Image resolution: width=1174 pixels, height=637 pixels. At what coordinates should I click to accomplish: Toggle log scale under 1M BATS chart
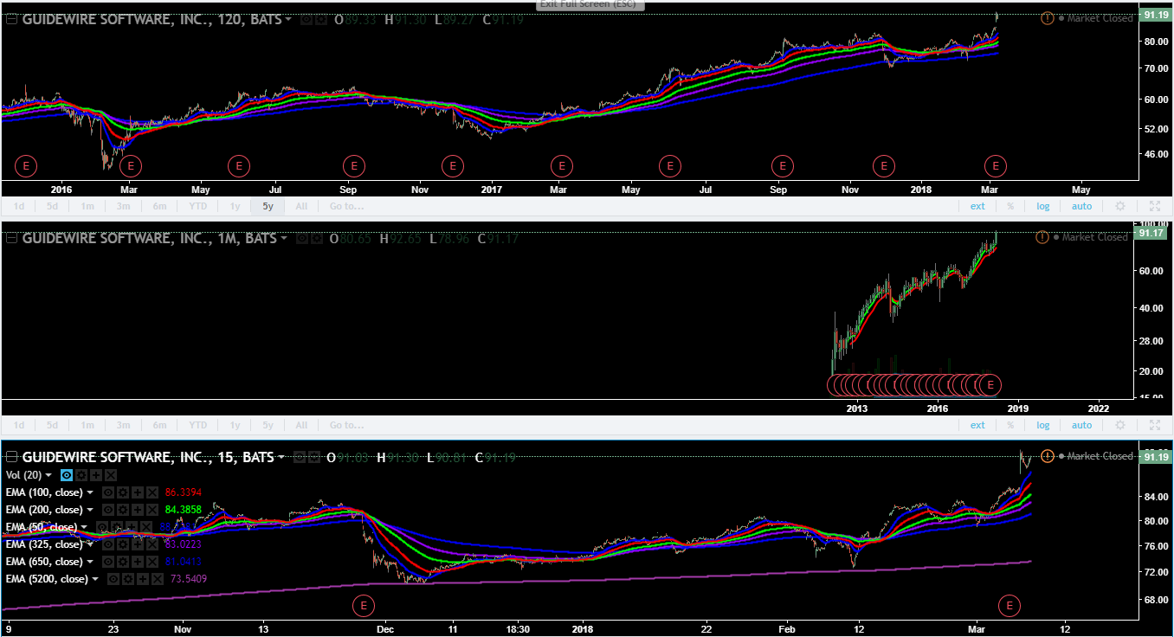[x=1043, y=425]
